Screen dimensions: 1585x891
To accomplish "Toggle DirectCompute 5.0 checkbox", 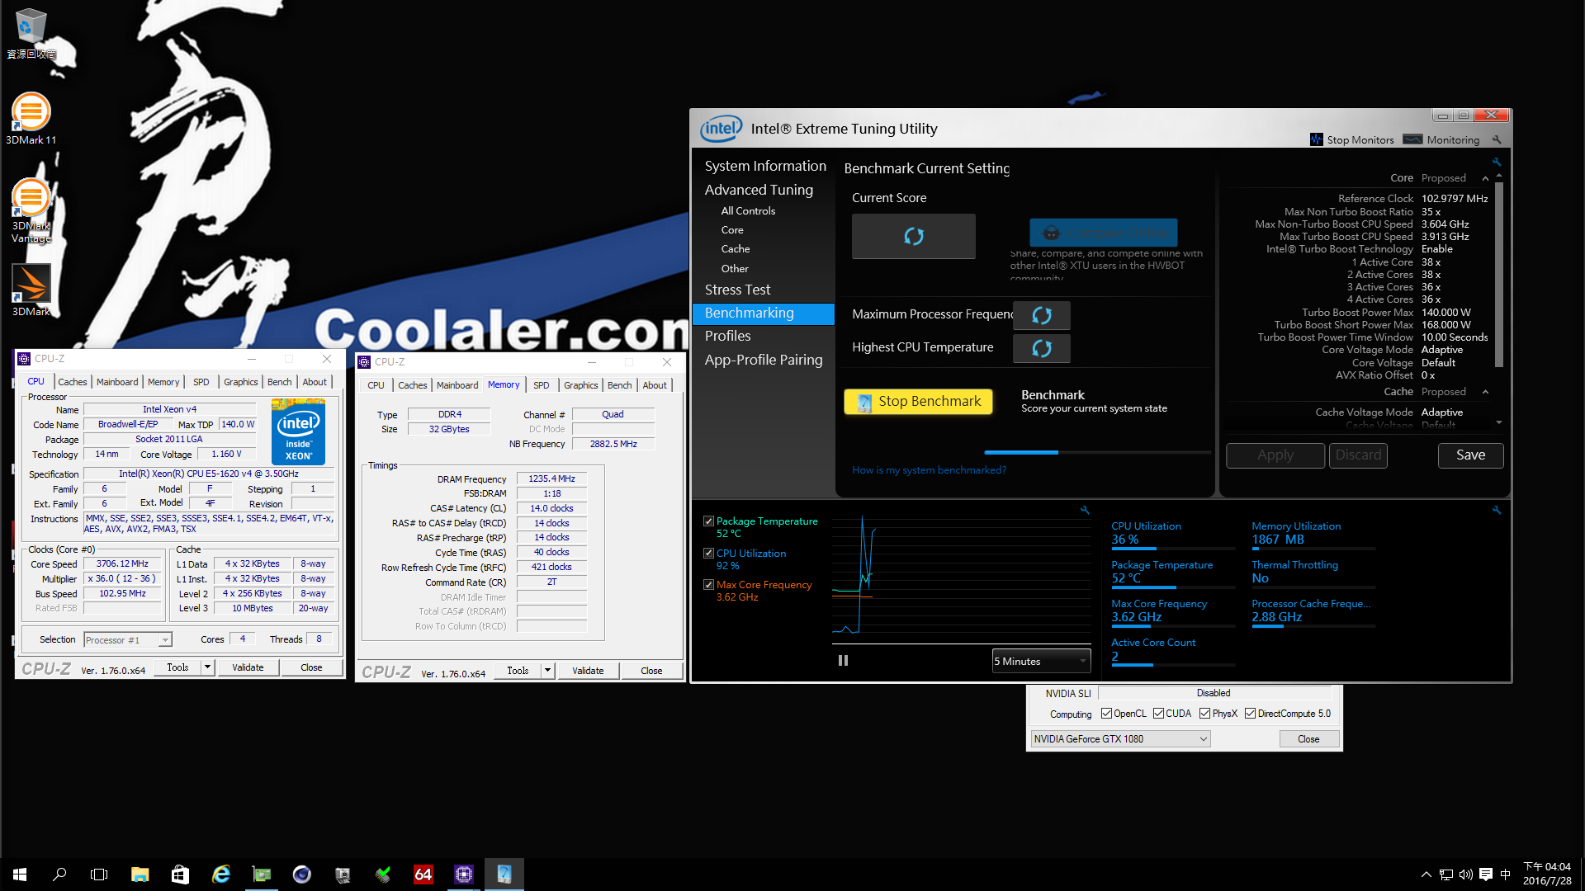I will click(x=1250, y=714).
